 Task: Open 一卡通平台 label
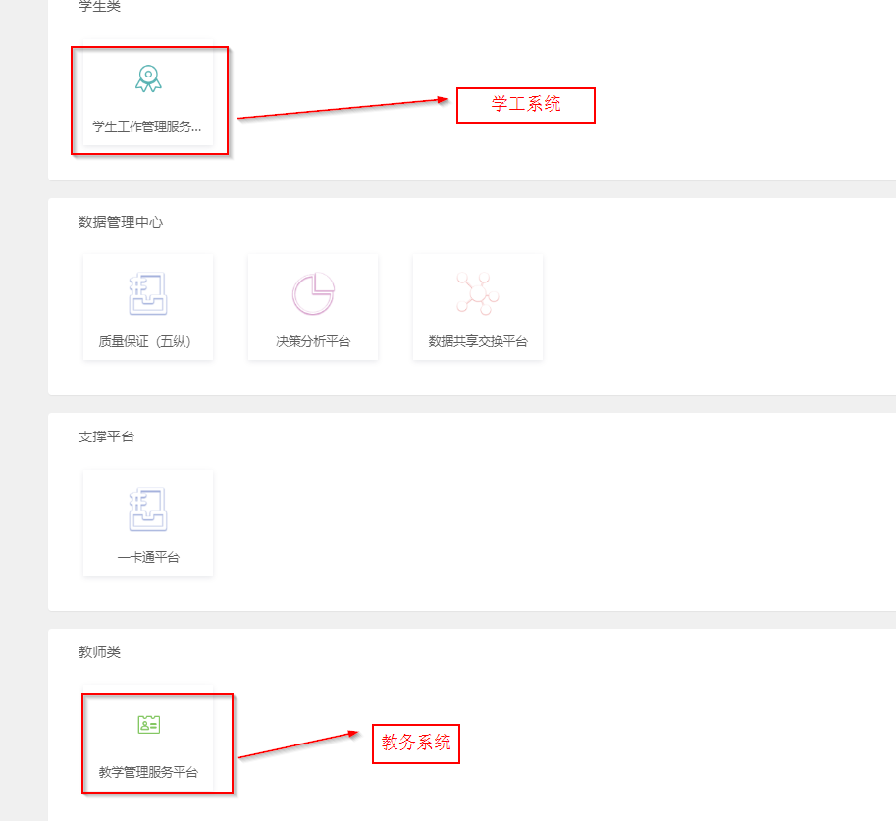click(x=148, y=557)
